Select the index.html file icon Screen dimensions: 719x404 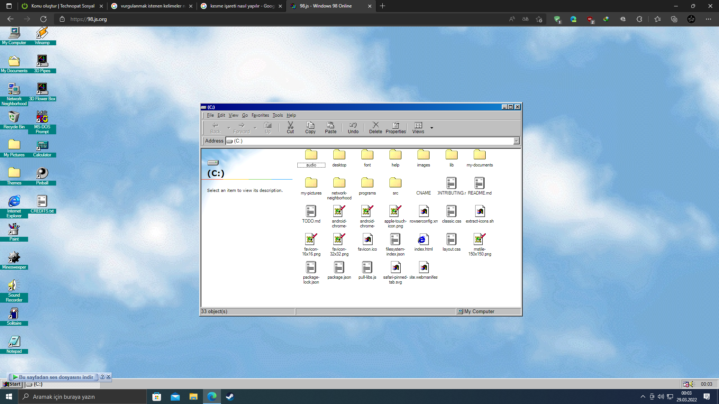click(x=423, y=240)
